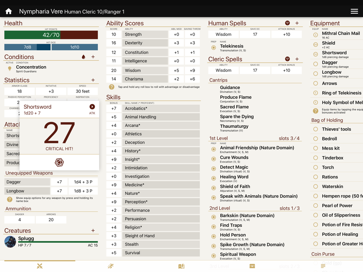Viewport: 363px width, 272px height.
Task: Toggle prepared state of Hold Person
Action: point(214,236)
